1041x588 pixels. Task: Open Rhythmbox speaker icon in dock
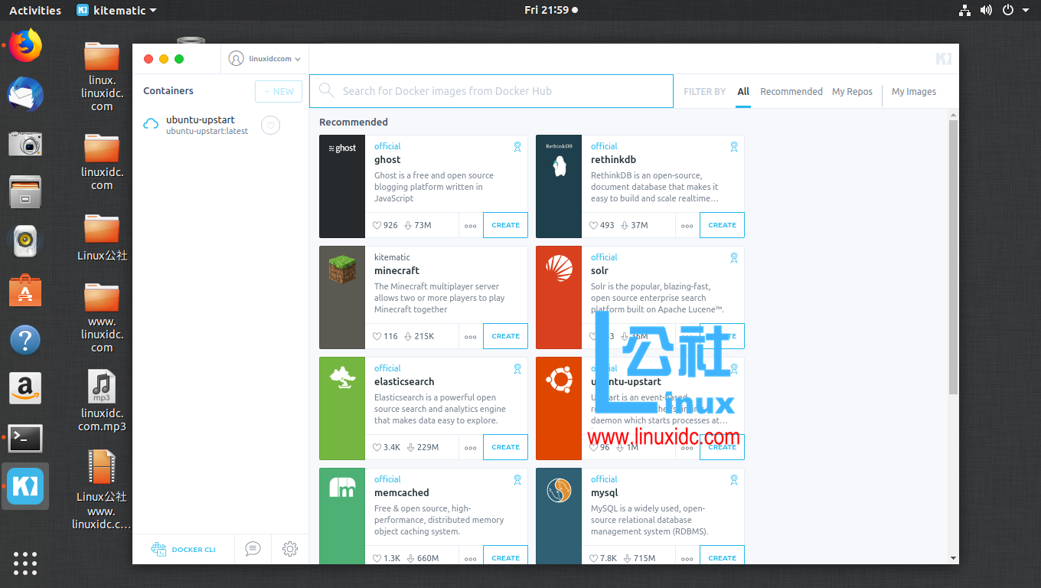point(25,241)
